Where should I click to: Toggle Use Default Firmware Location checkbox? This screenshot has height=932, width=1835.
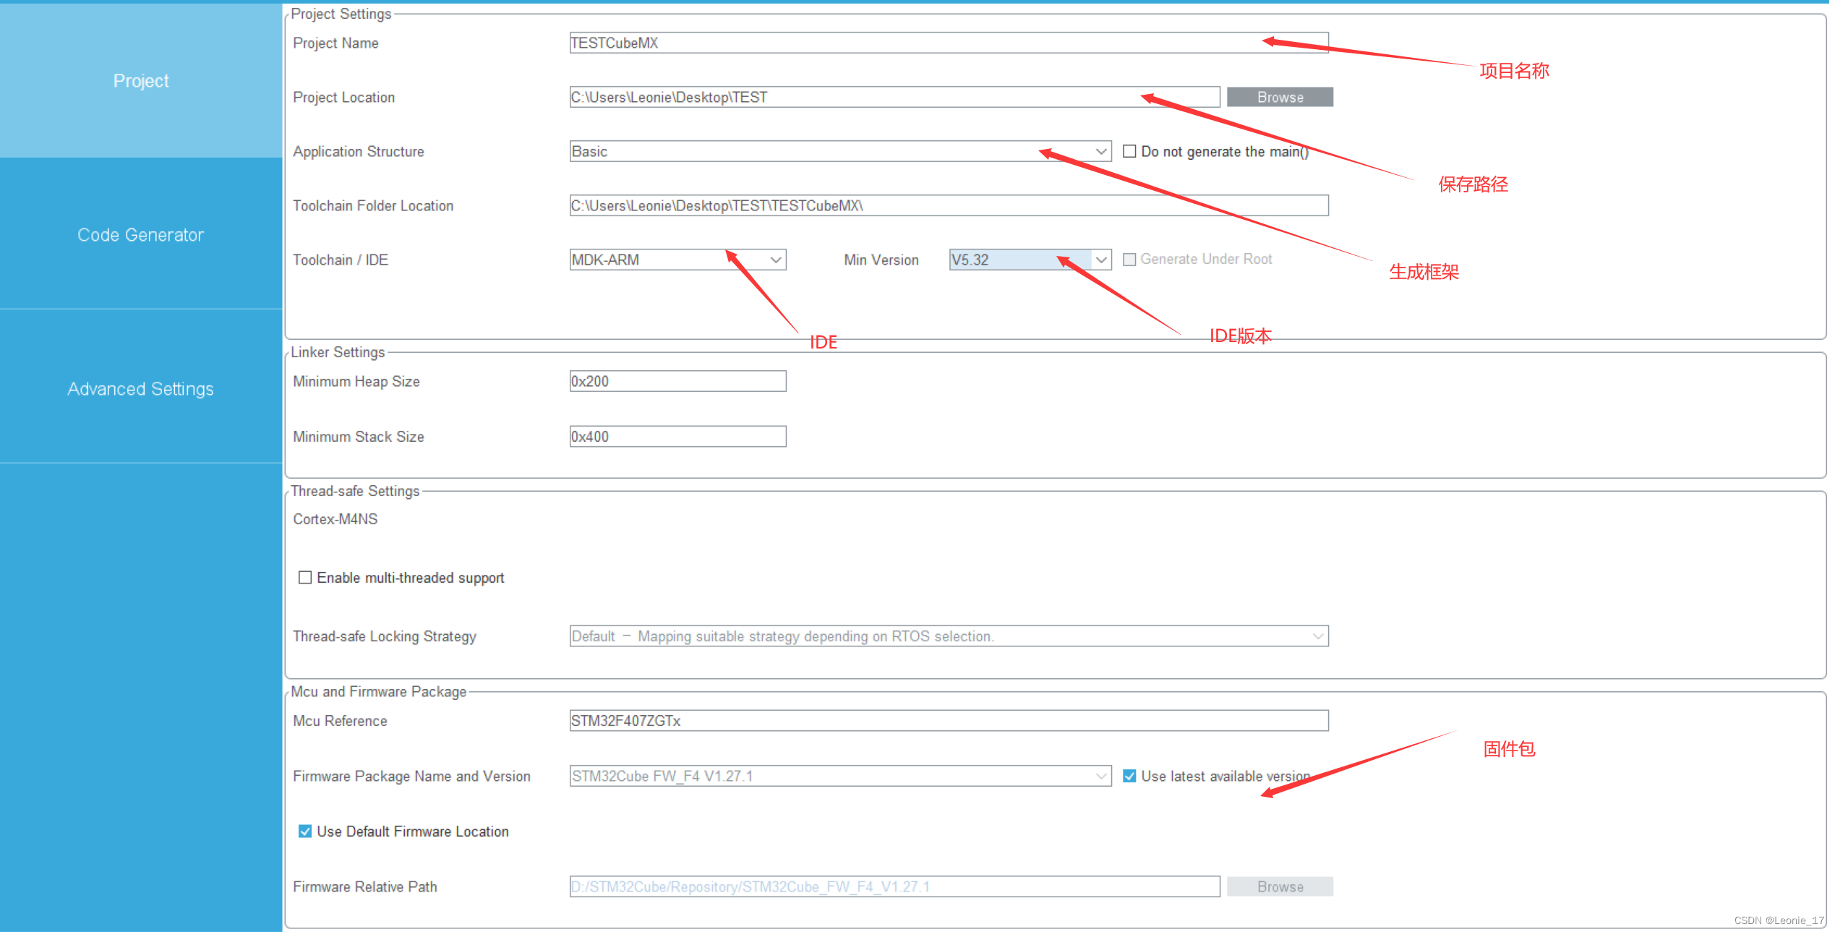[305, 831]
